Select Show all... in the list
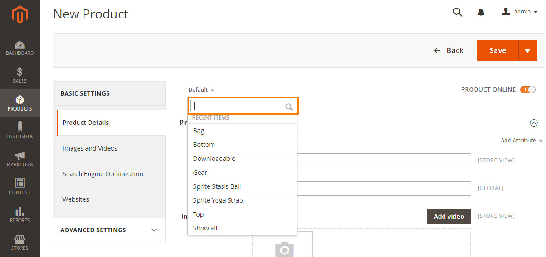This screenshot has width=546, height=257. point(208,228)
